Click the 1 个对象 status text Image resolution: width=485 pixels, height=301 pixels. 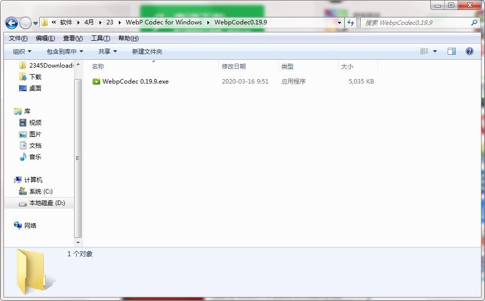[80, 254]
